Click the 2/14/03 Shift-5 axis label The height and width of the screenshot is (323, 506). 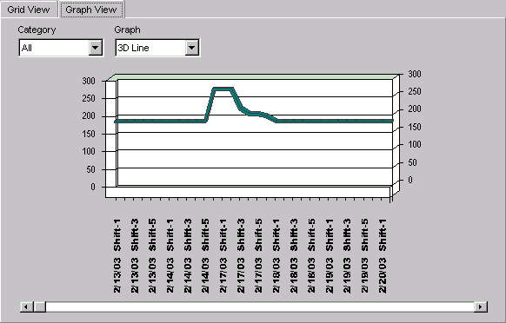[205, 256]
